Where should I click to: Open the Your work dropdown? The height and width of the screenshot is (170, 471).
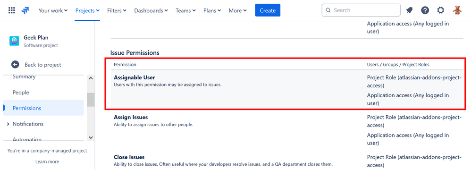tap(53, 10)
